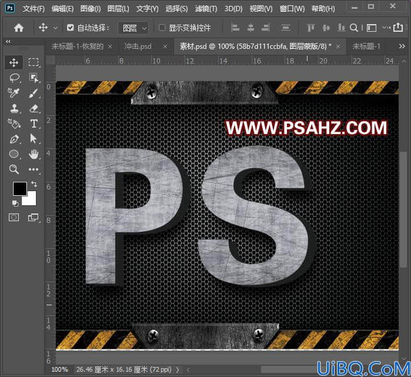The width and height of the screenshot is (411, 377).
Task: Open the 图层 auto-select dropdown
Action: click(x=133, y=28)
